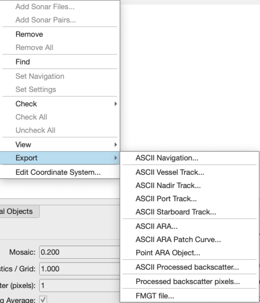The height and width of the screenshot is (303, 260).
Task: Export as FMGT file
Action: point(155,296)
